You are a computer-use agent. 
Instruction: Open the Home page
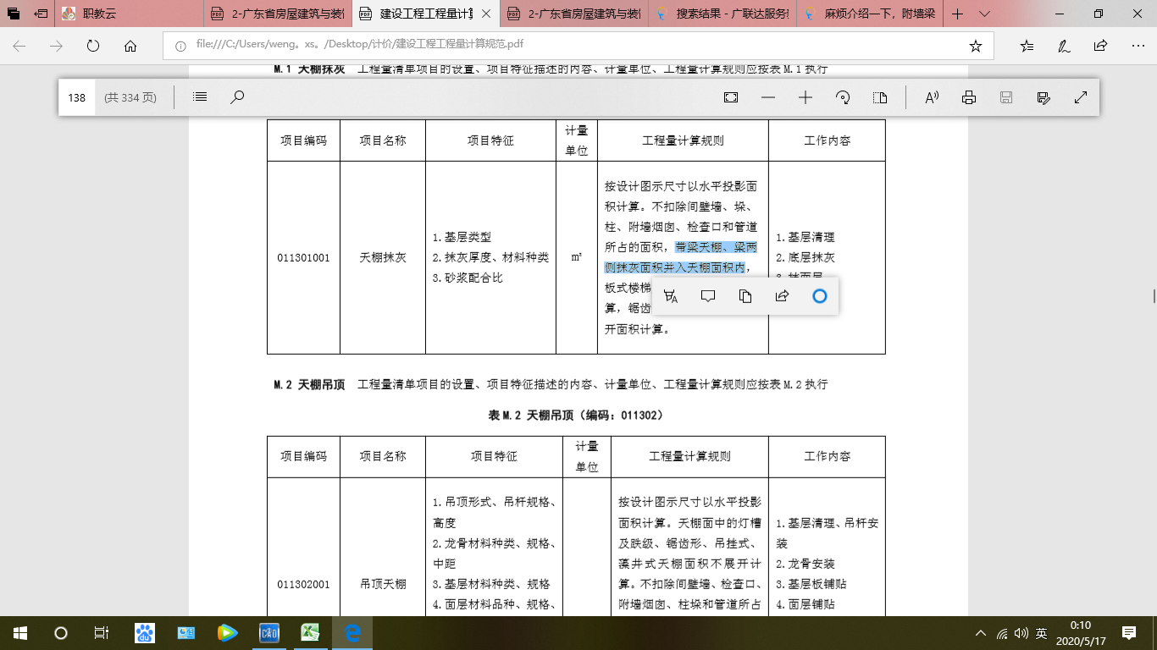pyautogui.click(x=130, y=47)
